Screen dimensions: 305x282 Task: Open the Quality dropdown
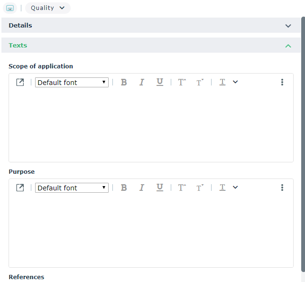click(47, 8)
